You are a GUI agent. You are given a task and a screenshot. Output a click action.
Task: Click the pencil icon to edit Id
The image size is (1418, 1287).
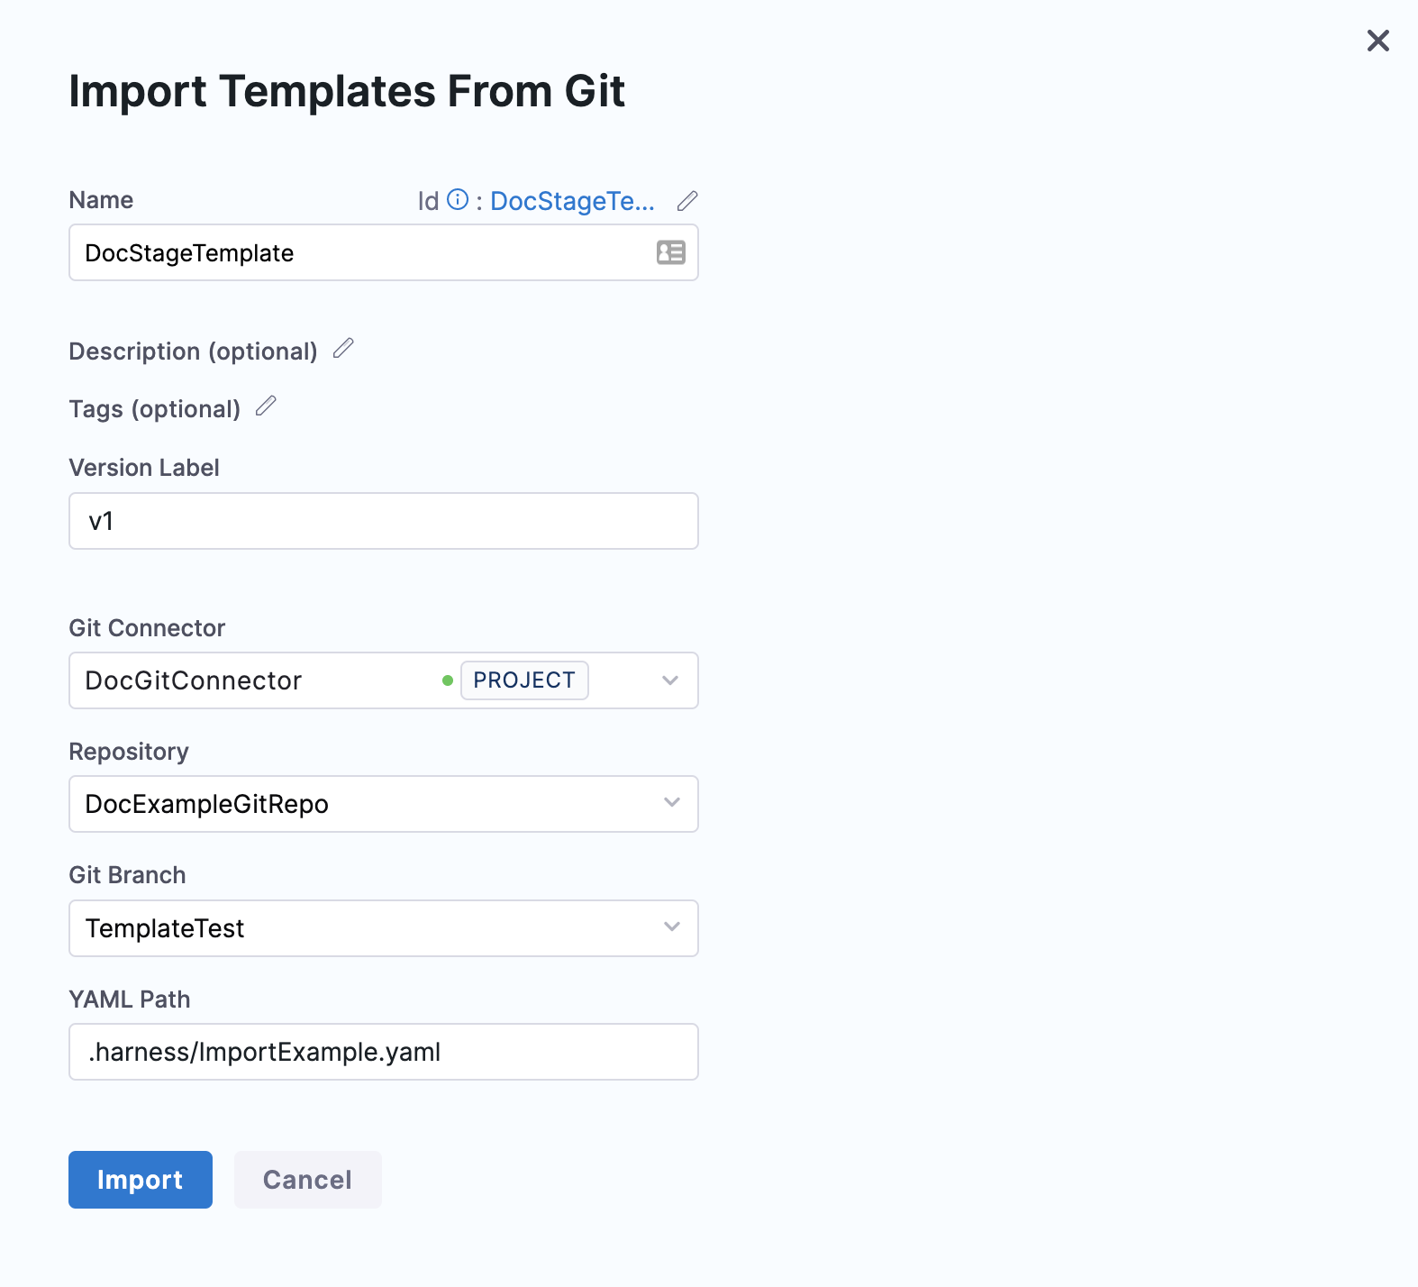point(687,201)
